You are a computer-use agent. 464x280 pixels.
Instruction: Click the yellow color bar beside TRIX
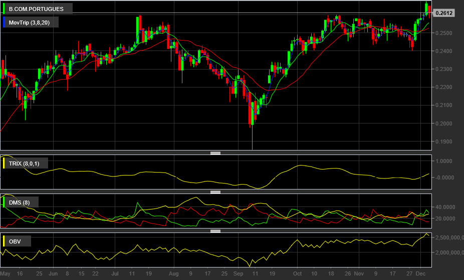coord(4,163)
